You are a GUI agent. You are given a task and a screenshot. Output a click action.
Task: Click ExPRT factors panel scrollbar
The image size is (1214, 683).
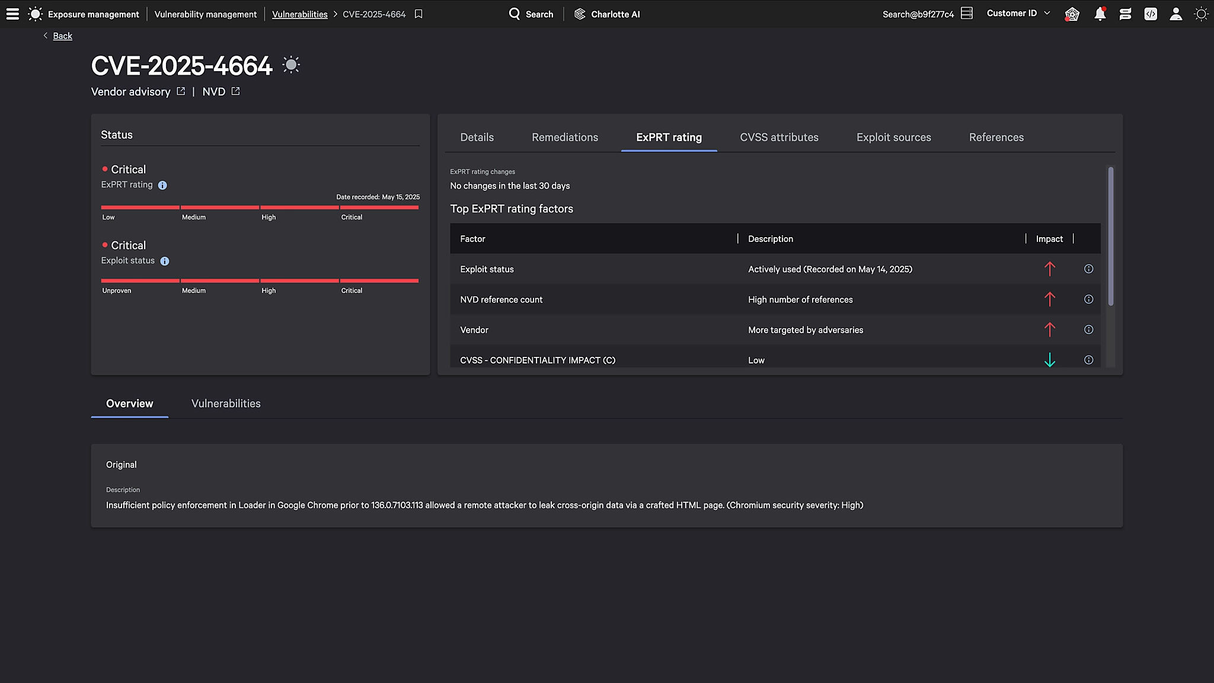(x=1110, y=236)
